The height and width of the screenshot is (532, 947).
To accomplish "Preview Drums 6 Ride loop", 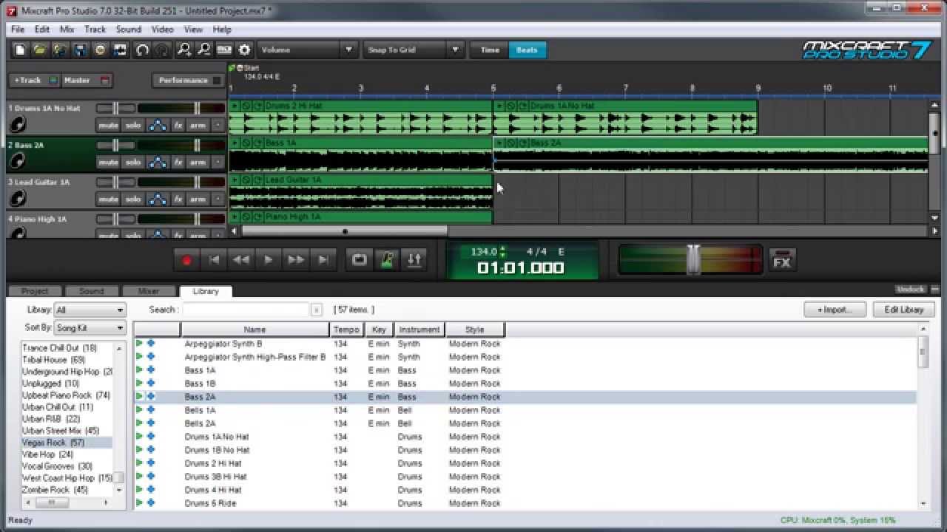I will click(139, 503).
